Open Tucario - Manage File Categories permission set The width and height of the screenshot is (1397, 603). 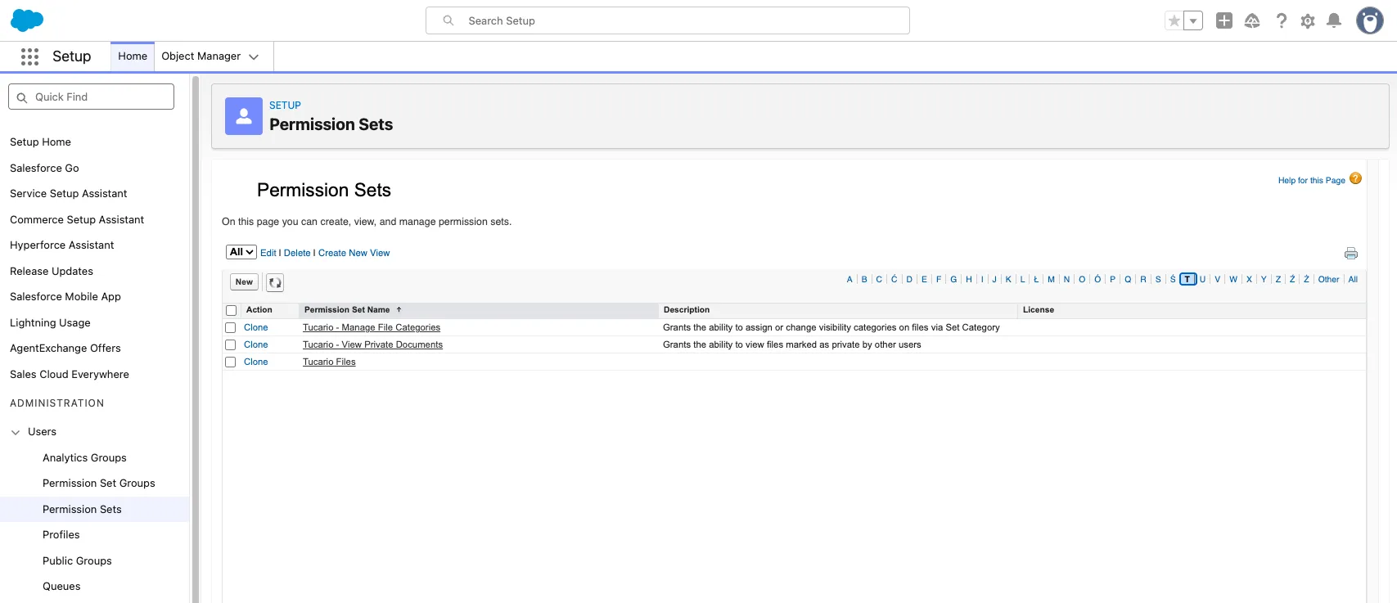coord(372,328)
